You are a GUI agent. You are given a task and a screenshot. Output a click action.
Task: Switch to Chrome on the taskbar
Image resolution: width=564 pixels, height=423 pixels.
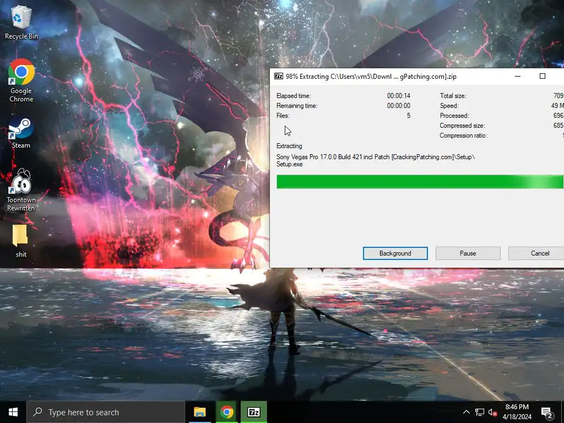[x=226, y=412]
